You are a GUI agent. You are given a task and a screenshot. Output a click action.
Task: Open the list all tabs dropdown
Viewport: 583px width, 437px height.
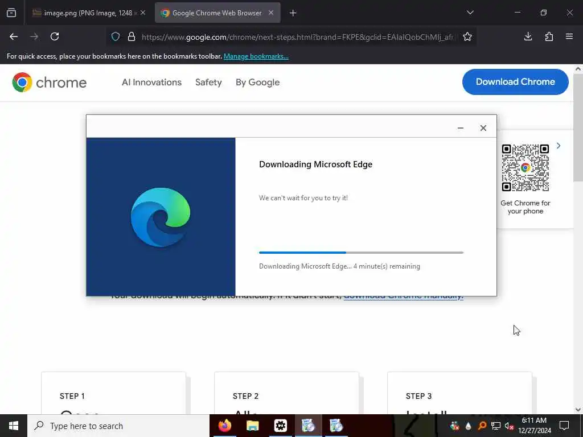(470, 13)
